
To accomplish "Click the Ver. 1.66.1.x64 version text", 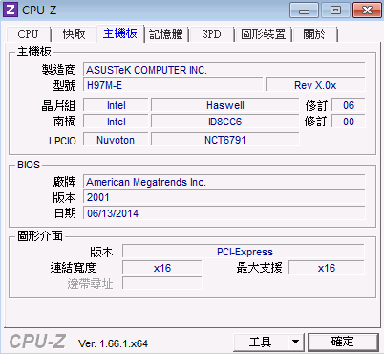I will (x=113, y=343).
